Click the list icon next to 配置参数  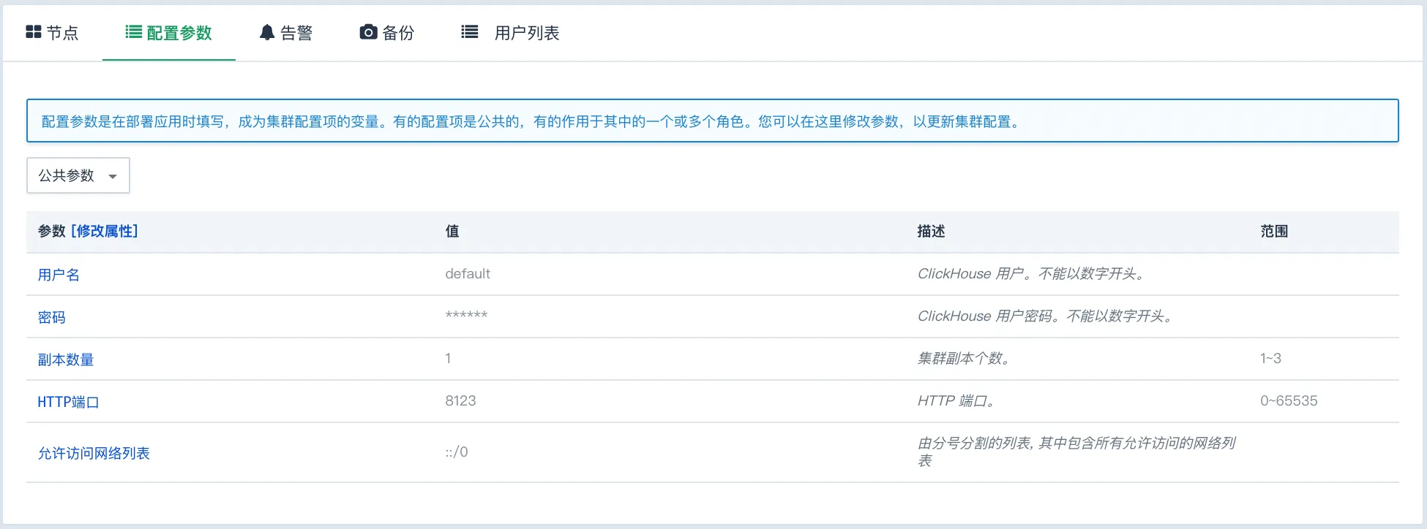(x=133, y=32)
